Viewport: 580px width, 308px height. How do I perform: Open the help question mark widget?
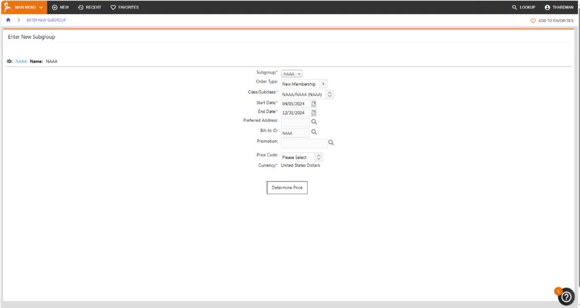566,297
